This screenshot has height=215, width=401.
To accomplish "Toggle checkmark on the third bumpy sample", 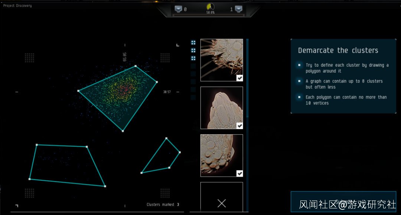I will 240,173.
